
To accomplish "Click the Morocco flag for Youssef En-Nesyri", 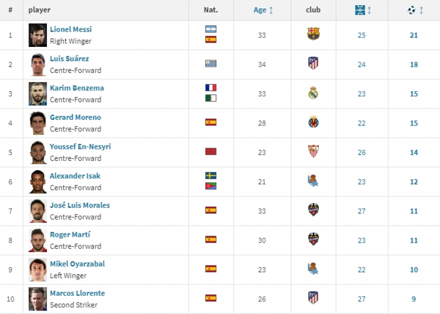I will tap(211, 151).
